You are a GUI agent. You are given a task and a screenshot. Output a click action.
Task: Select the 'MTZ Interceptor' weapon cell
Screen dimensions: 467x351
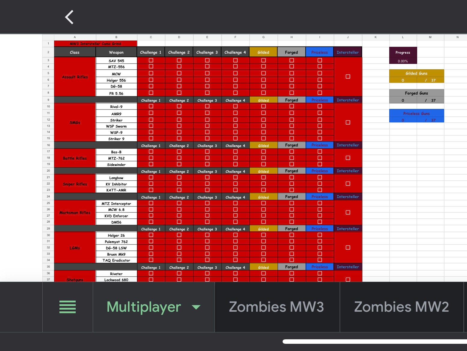[116, 203]
